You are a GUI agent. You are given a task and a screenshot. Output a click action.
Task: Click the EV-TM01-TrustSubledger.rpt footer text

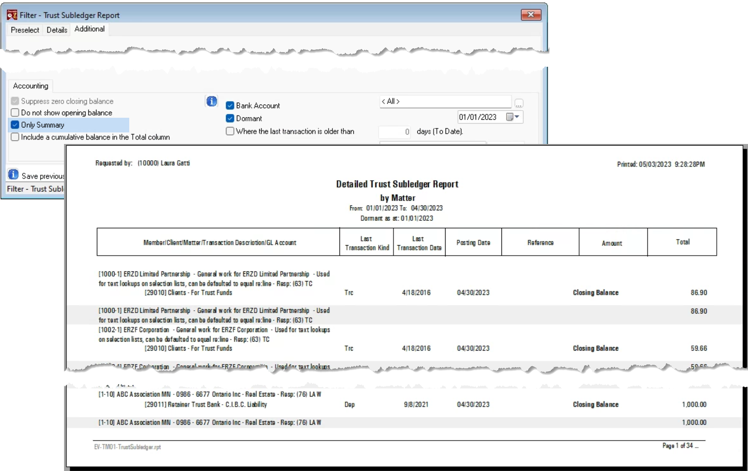point(127,447)
